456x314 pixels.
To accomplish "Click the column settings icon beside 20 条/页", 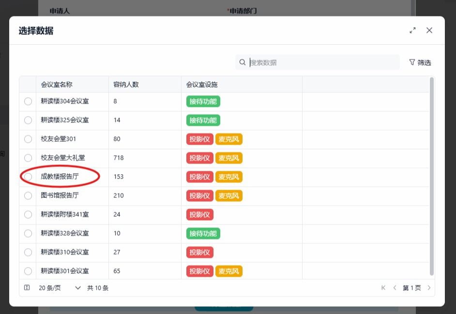I will (27, 287).
